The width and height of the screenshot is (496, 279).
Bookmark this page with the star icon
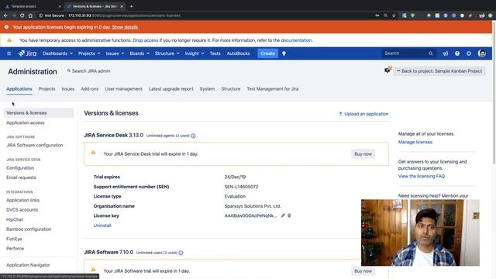tap(394, 15)
